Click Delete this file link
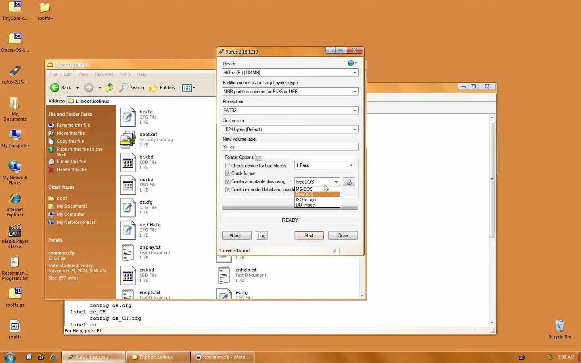This screenshot has width=581, height=363. tap(71, 169)
